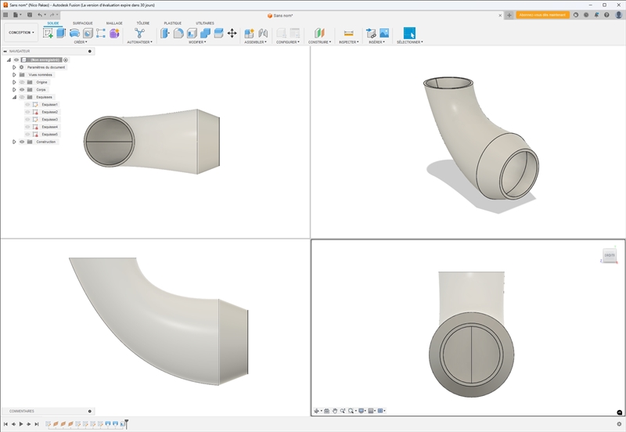Click the Automatiser tool icon
Image resolution: width=626 pixels, height=432 pixels.
point(140,33)
